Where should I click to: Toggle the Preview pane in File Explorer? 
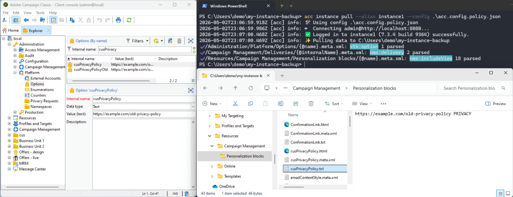(496, 104)
